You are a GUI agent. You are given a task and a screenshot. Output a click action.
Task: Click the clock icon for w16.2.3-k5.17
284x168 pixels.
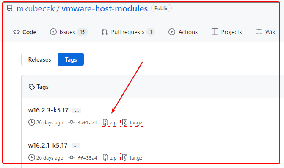pyautogui.click(x=32, y=122)
